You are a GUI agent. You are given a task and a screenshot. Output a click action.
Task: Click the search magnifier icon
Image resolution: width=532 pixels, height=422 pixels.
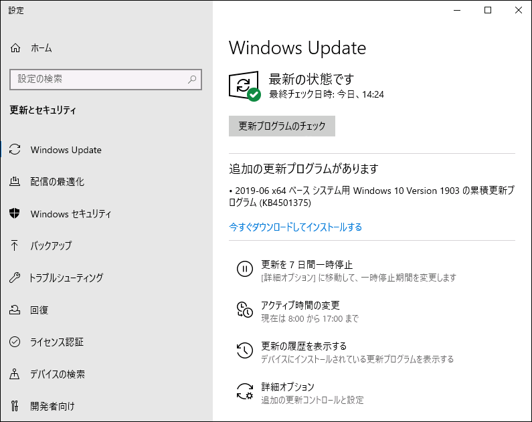point(192,80)
